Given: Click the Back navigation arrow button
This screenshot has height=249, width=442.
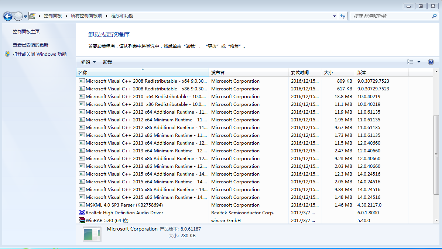Looking at the screenshot, I should pos(8,16).
